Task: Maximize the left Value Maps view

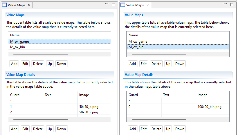Action: click(113, 5)
